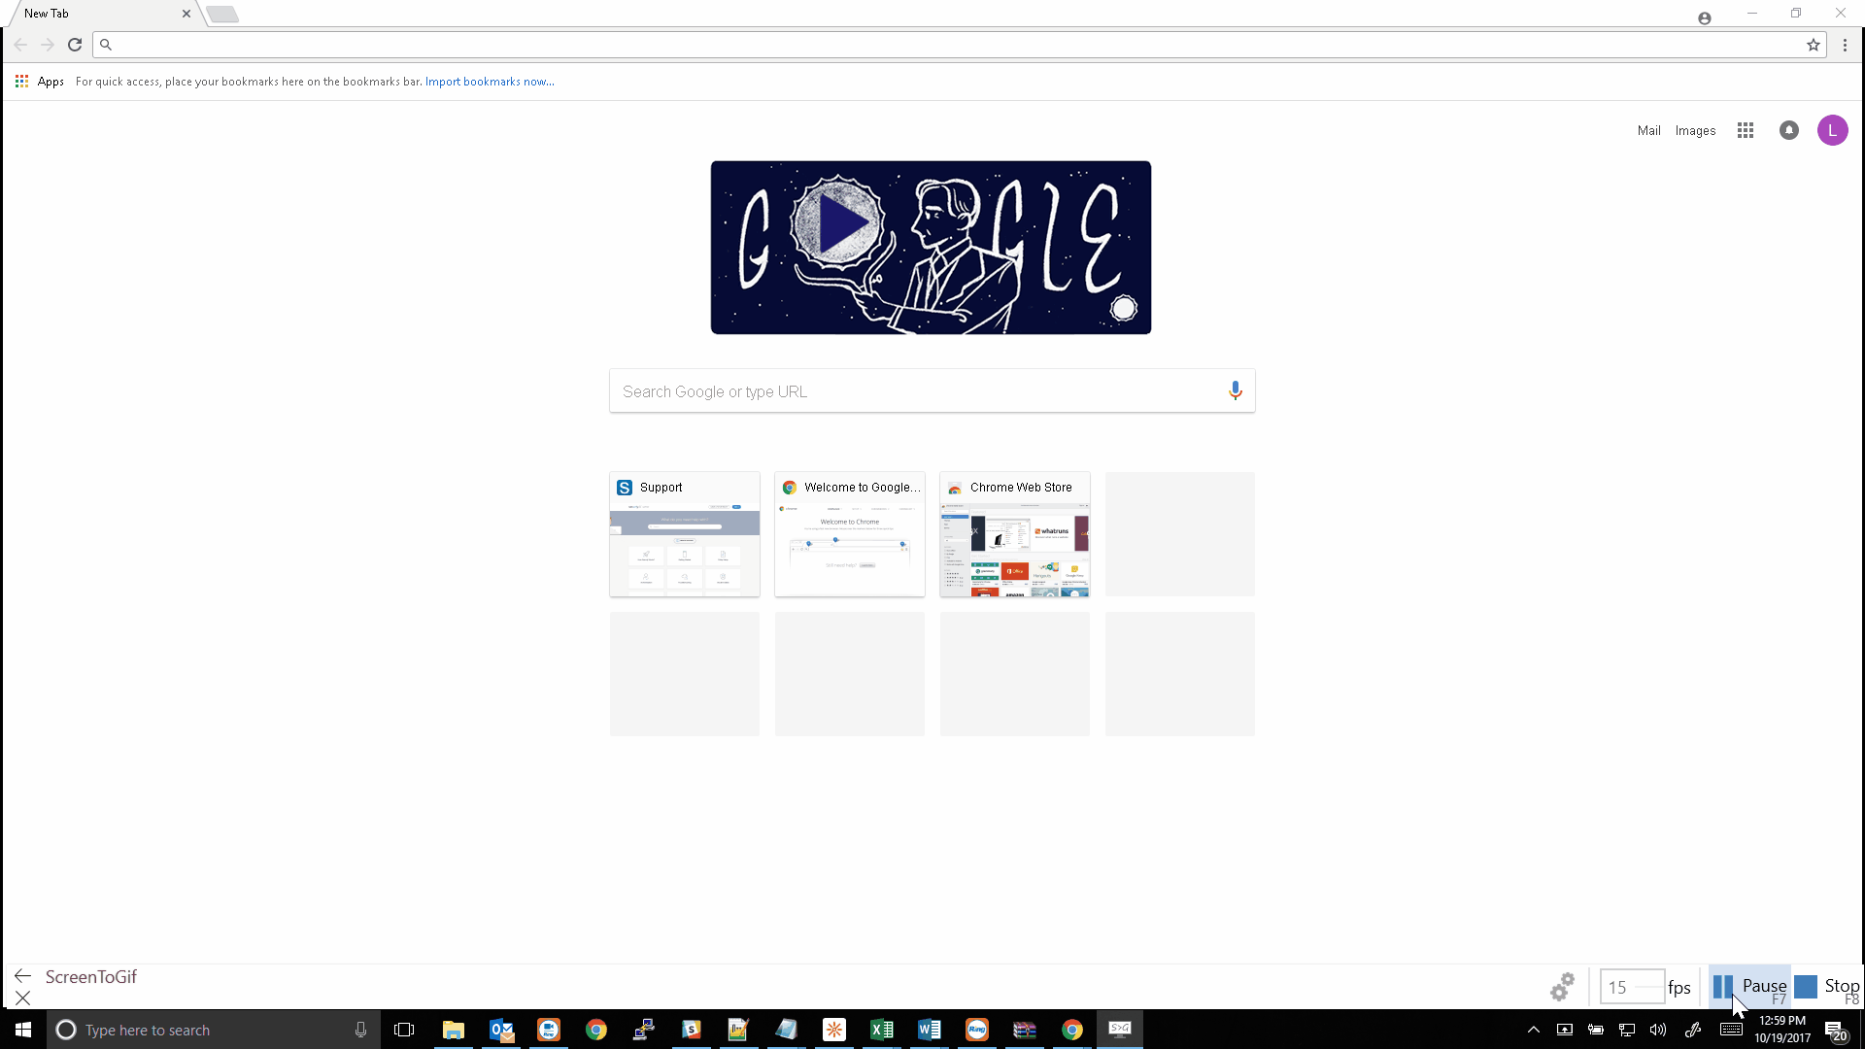Click the browser forward arrow
The image size is (1865, 1049).
pyautogui.click(x=48, y=45)
